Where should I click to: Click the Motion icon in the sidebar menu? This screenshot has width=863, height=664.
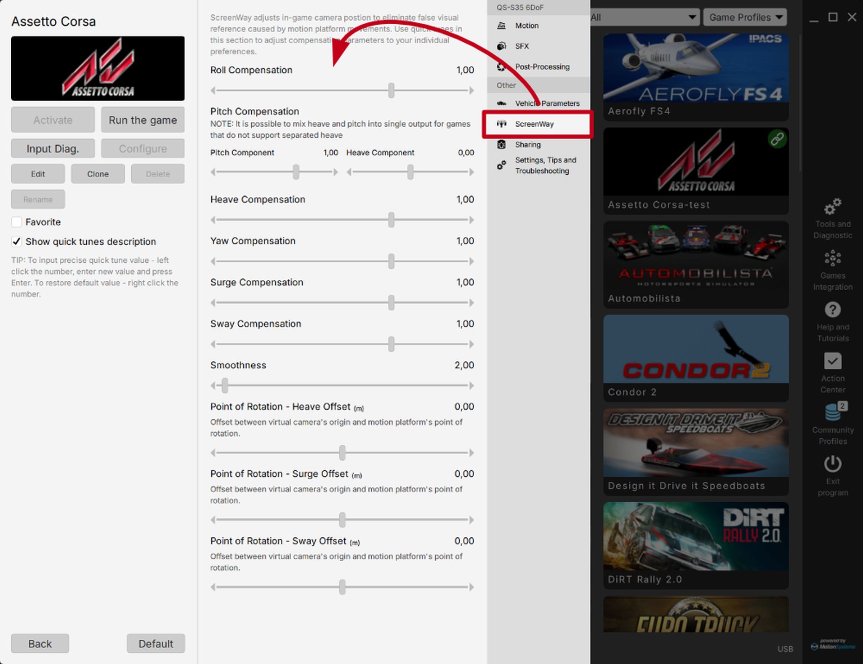[502, 26]
